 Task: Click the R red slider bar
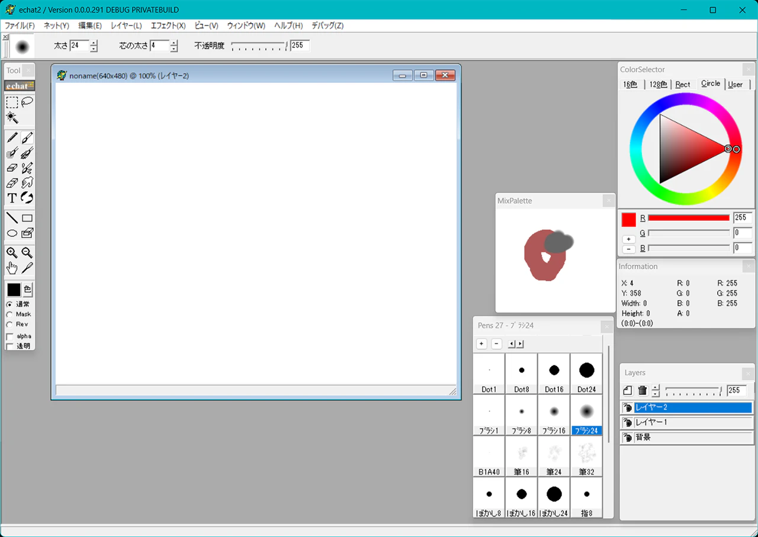coord(689,218)
